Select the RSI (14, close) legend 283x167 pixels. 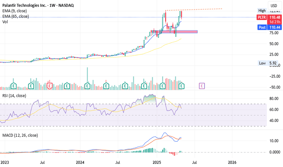coord(14,96)
